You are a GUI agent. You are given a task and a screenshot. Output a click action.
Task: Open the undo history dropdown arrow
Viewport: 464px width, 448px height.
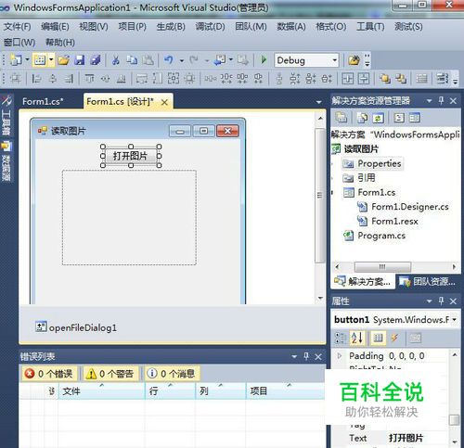pos(182,60)
